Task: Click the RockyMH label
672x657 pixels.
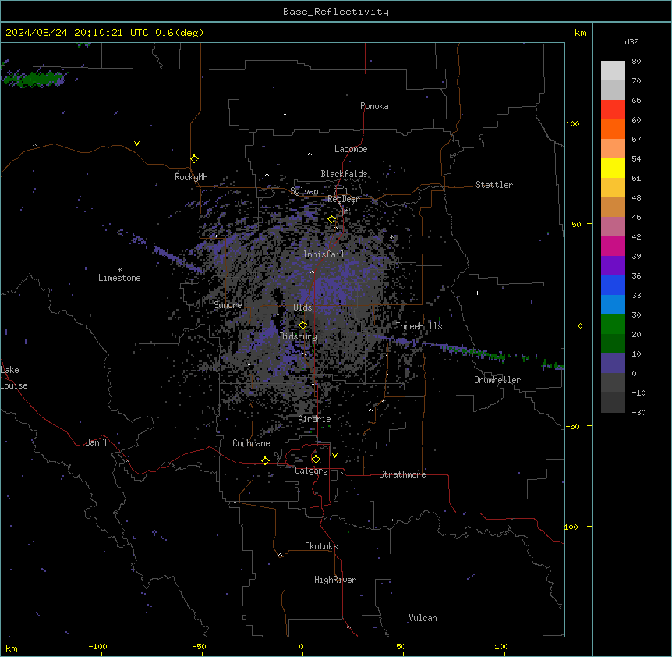Action: pyautogui.click(x=191, y=176)
